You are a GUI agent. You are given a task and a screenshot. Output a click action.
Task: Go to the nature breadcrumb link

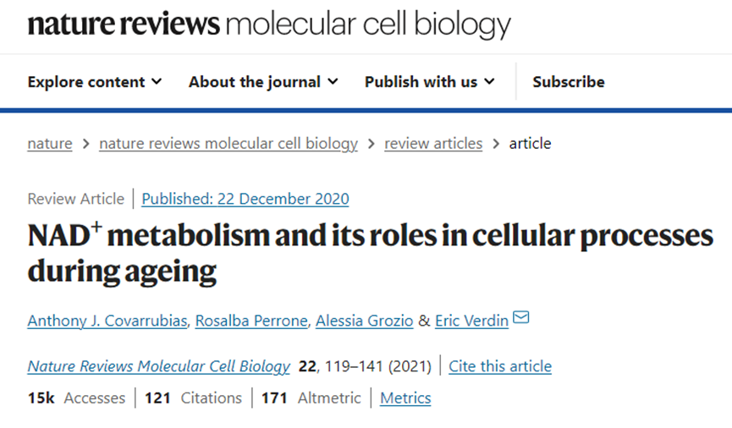(x=49, y=144)
